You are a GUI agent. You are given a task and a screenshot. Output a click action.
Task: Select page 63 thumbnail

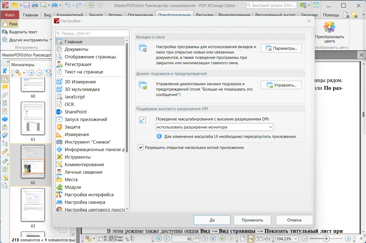[33, 205]
